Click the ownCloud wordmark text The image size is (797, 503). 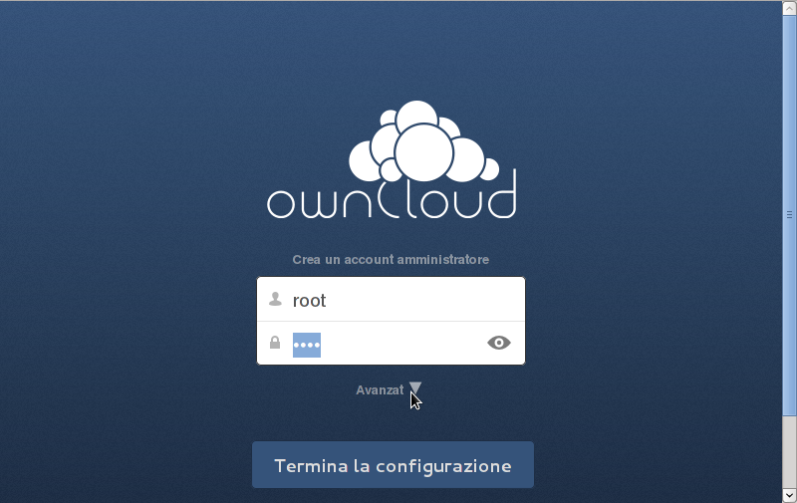click(392, 196)
